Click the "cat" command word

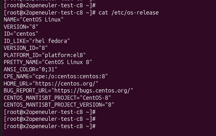[x=103, y=13]
